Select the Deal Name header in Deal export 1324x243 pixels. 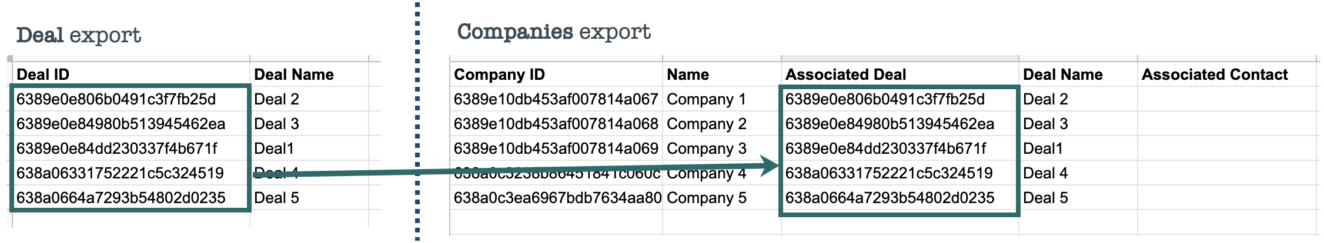coord(294,75)
